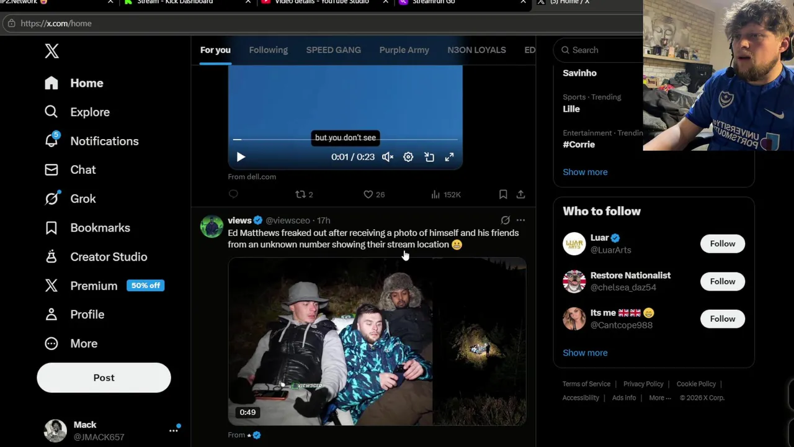Switch to YouTube Studio browser tab
This screenshot has height=447, width=794.
[321, 2]
